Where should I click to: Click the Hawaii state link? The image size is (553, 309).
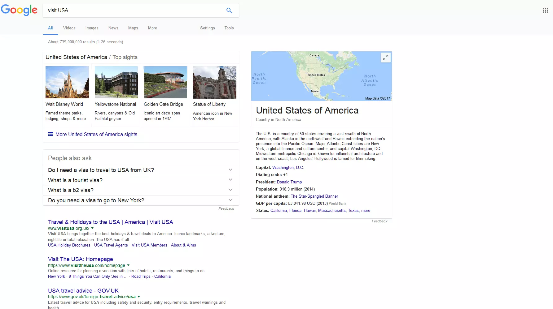(x=309, y=210)
